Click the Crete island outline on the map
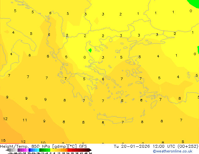 (x=115, y=118)
